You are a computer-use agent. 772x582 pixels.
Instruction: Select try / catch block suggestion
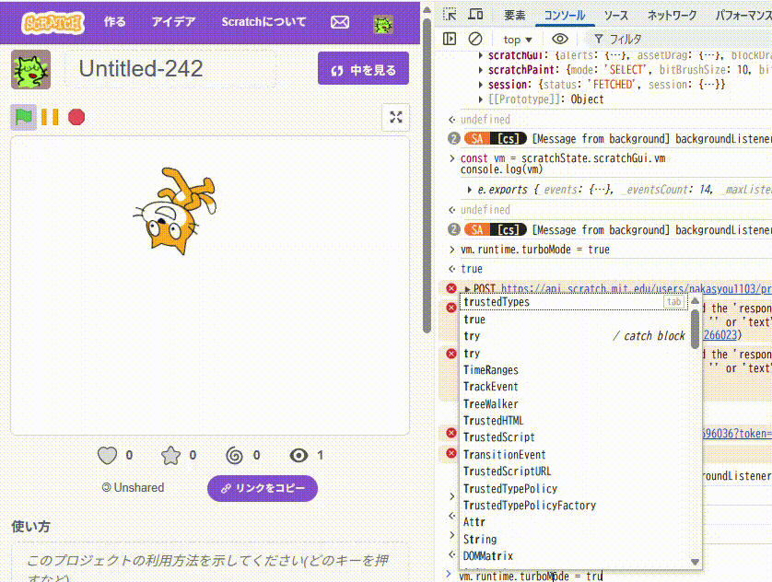(x=574, y=336)
